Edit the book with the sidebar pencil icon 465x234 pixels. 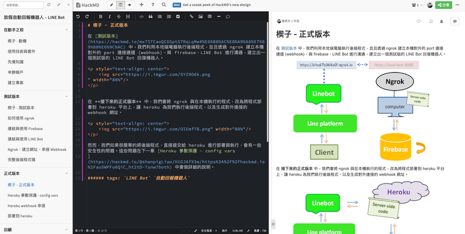(x=59, y=4)
